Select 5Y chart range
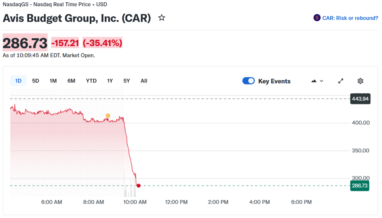Image resolution: width=382 pixels, height=218 pixels. tap(126, 81)
